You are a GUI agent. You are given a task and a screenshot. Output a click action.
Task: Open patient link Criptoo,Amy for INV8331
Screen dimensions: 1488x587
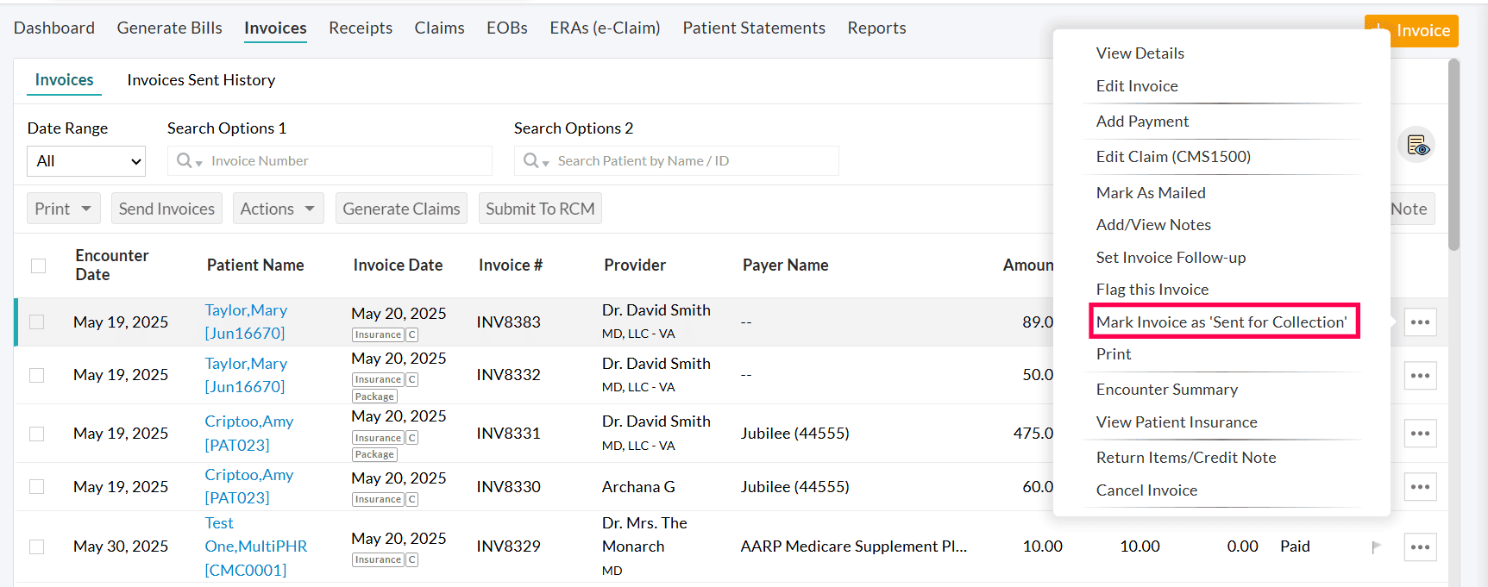[248, 422]
